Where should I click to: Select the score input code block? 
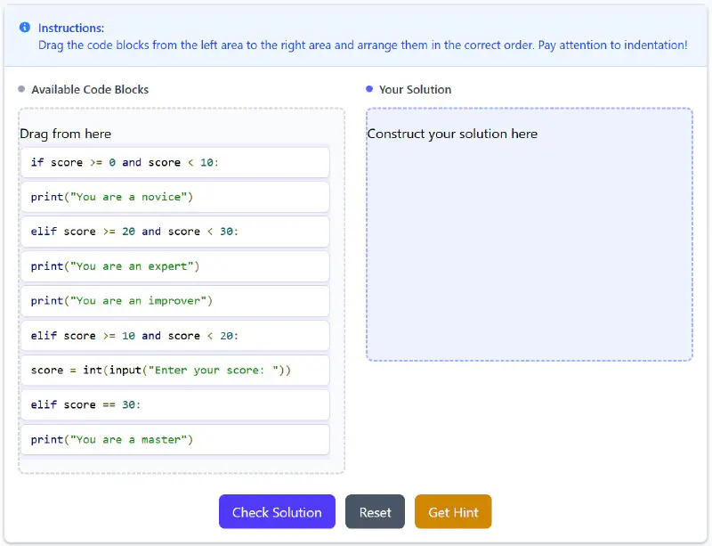tap(174, 371)
